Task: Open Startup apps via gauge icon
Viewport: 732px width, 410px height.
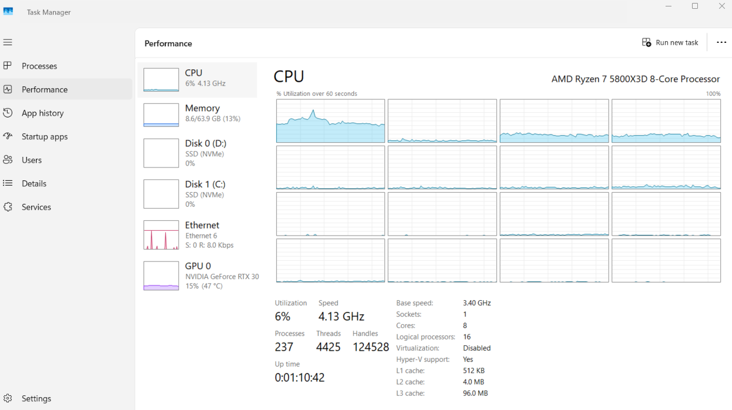Action: [x=8, y=136]
